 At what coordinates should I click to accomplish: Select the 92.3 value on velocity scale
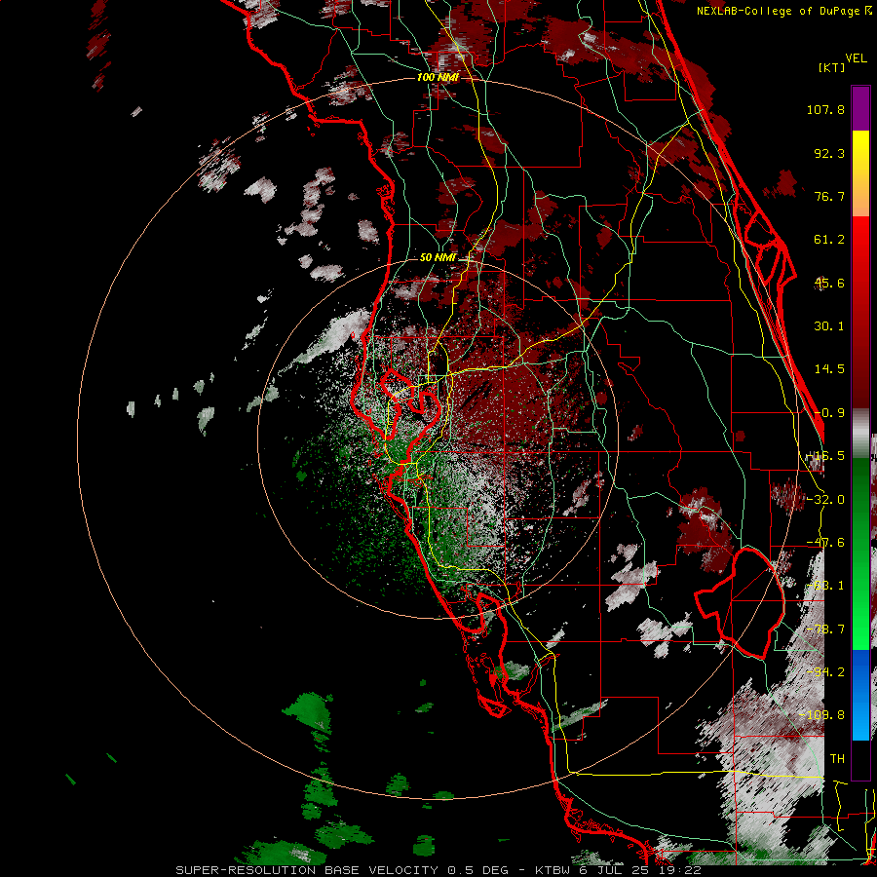(x=829, y=153)
